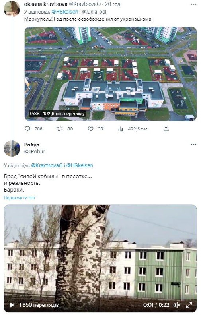Open the @lucia_pal mention link
Image resolution: width=201 pixels, height=318 pixels.
pyautogui.click(x=94, y=12)
